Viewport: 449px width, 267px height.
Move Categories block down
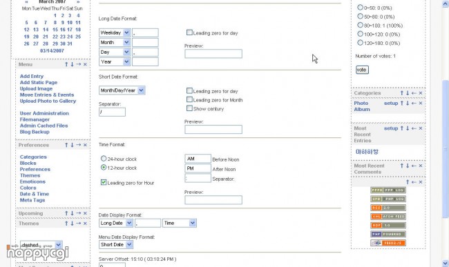408,93
